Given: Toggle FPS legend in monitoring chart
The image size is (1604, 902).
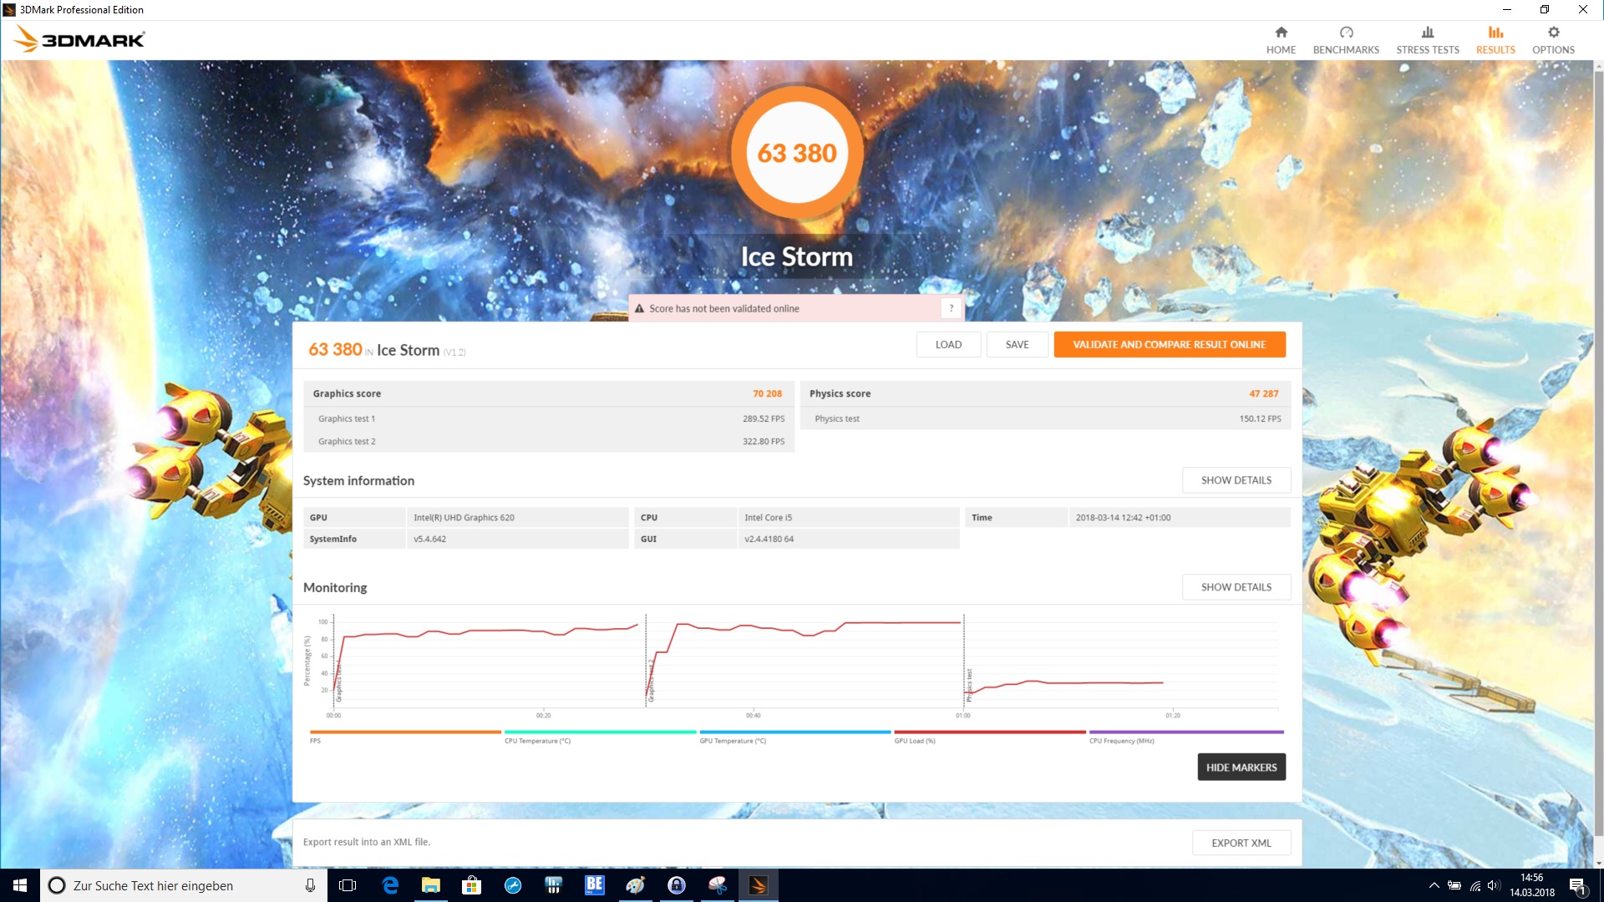Looking at the screenshot, I should 404,736.
